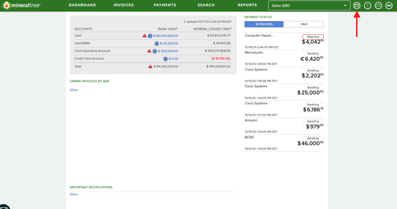397x209 pixels.
Task: Switch to the Paid tab
Action: (304, 24)
